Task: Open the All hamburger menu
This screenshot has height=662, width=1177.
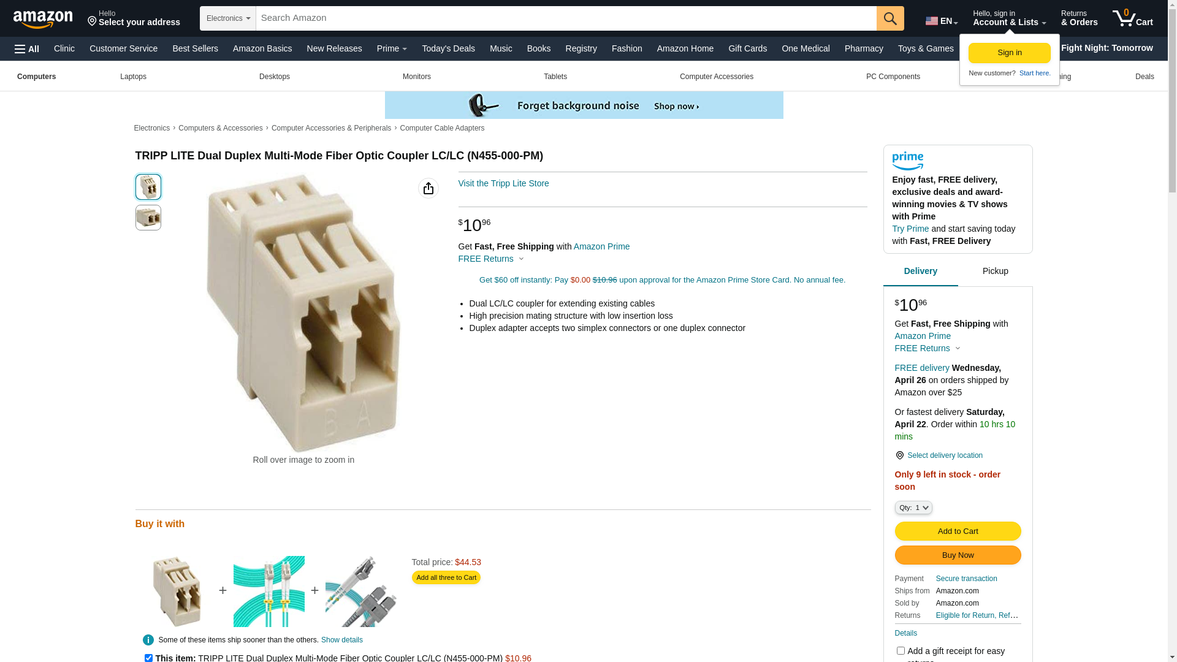Action: [x=27, y=49]
